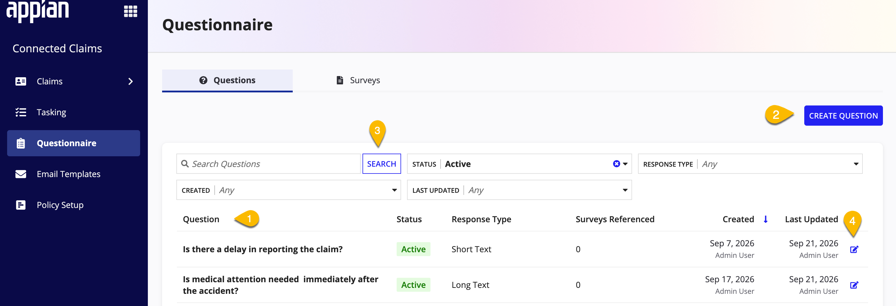
Task: Expand the Claims submenu chevron
Action: (130, 81)
